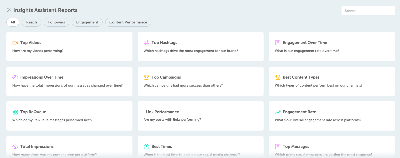Click the Top Campaigns trophy icon
The height and width of the screenshot is (158, 400).
point(147,77)
